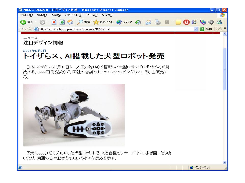
Task: Click the speech bubble Discuss icon
Action: coord(211,22)
